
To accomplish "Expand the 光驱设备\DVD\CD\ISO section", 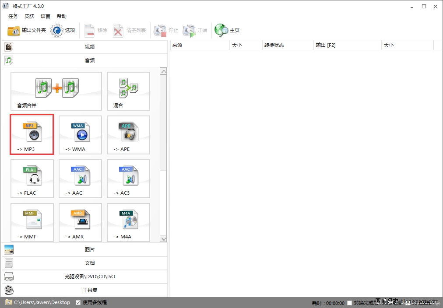I will (85, 276).
